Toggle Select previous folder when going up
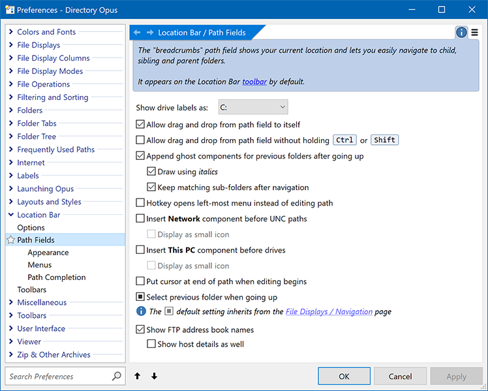The width and height of the screenshot is (488, 391). click(140, 297)
